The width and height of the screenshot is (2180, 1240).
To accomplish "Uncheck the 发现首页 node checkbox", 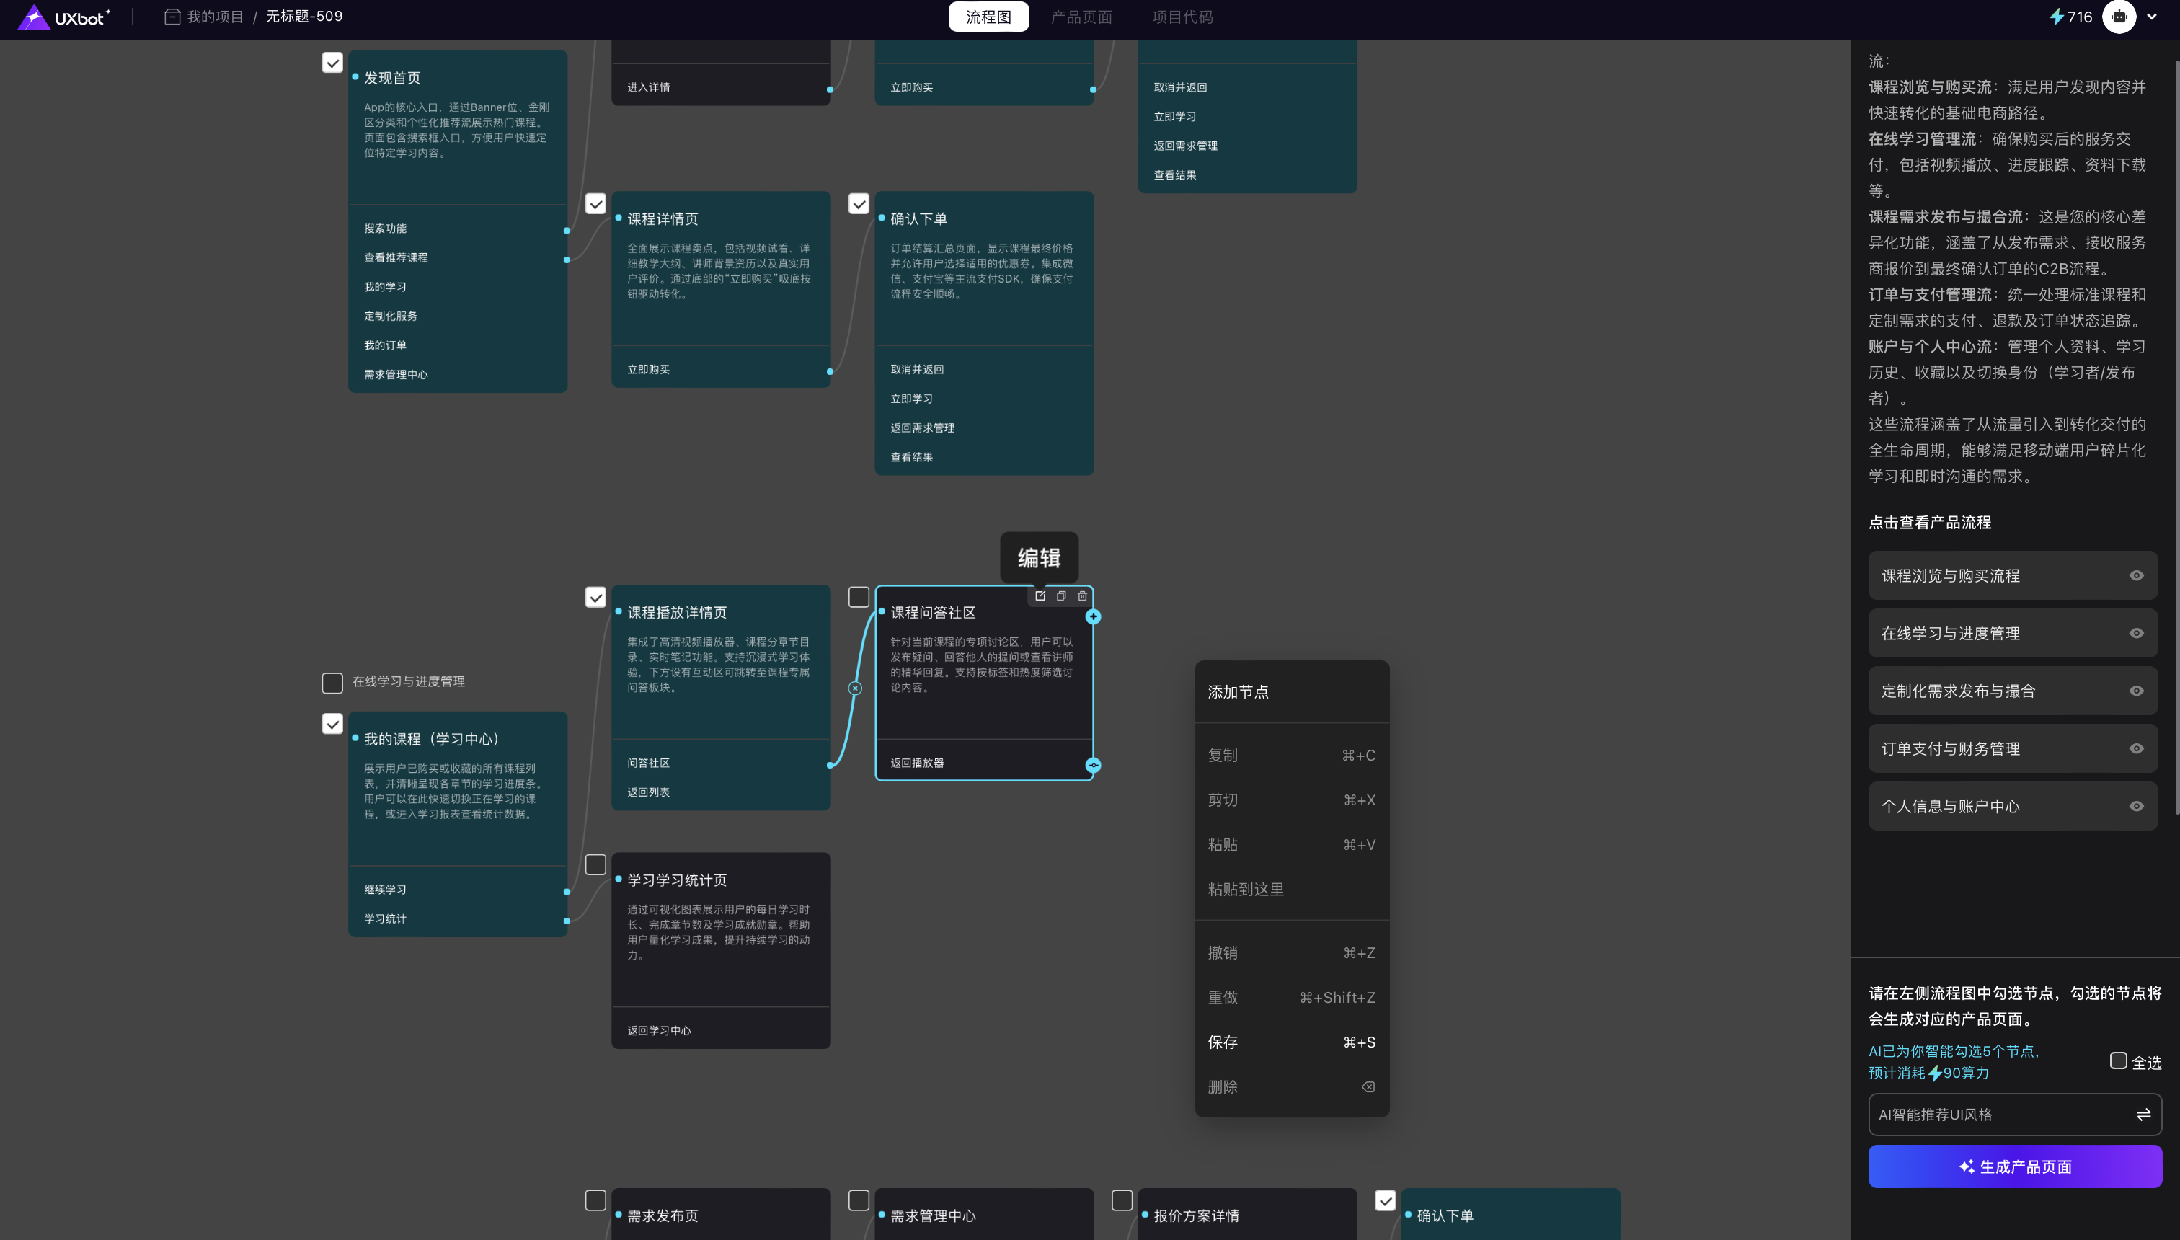I will [x=332, y=63].
